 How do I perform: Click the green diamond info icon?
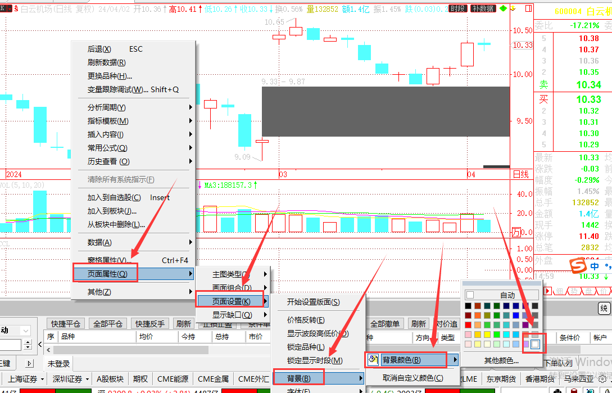(504, 8)
